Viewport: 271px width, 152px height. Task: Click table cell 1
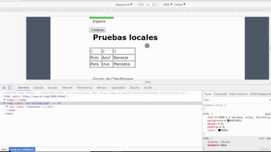(x=96, y=51)
